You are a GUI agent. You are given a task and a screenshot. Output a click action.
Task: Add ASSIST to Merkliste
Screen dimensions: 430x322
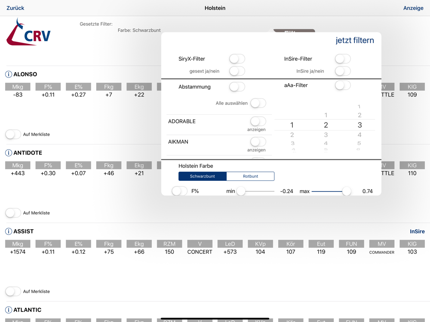click(x=13, y=292)
